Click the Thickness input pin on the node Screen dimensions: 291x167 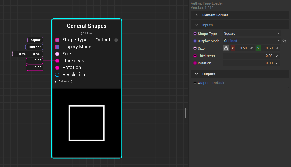coord(57,61)
